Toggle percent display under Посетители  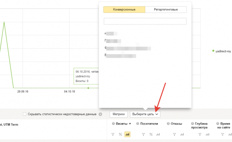[x=151, y=134]
